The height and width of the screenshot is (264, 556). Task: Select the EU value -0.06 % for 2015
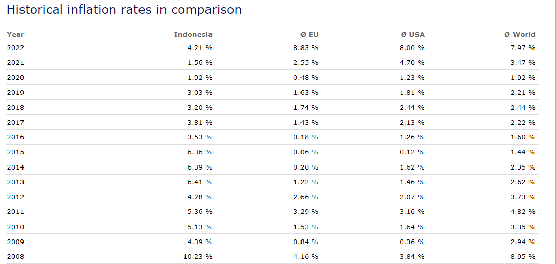[x=304, y=152]
